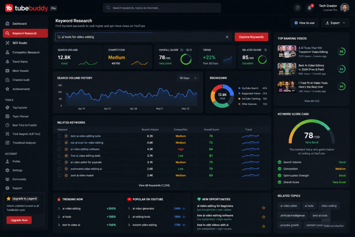
Task: Sort by the Search Volume column header
Action: pyautogui.click(x=150, y=129)
